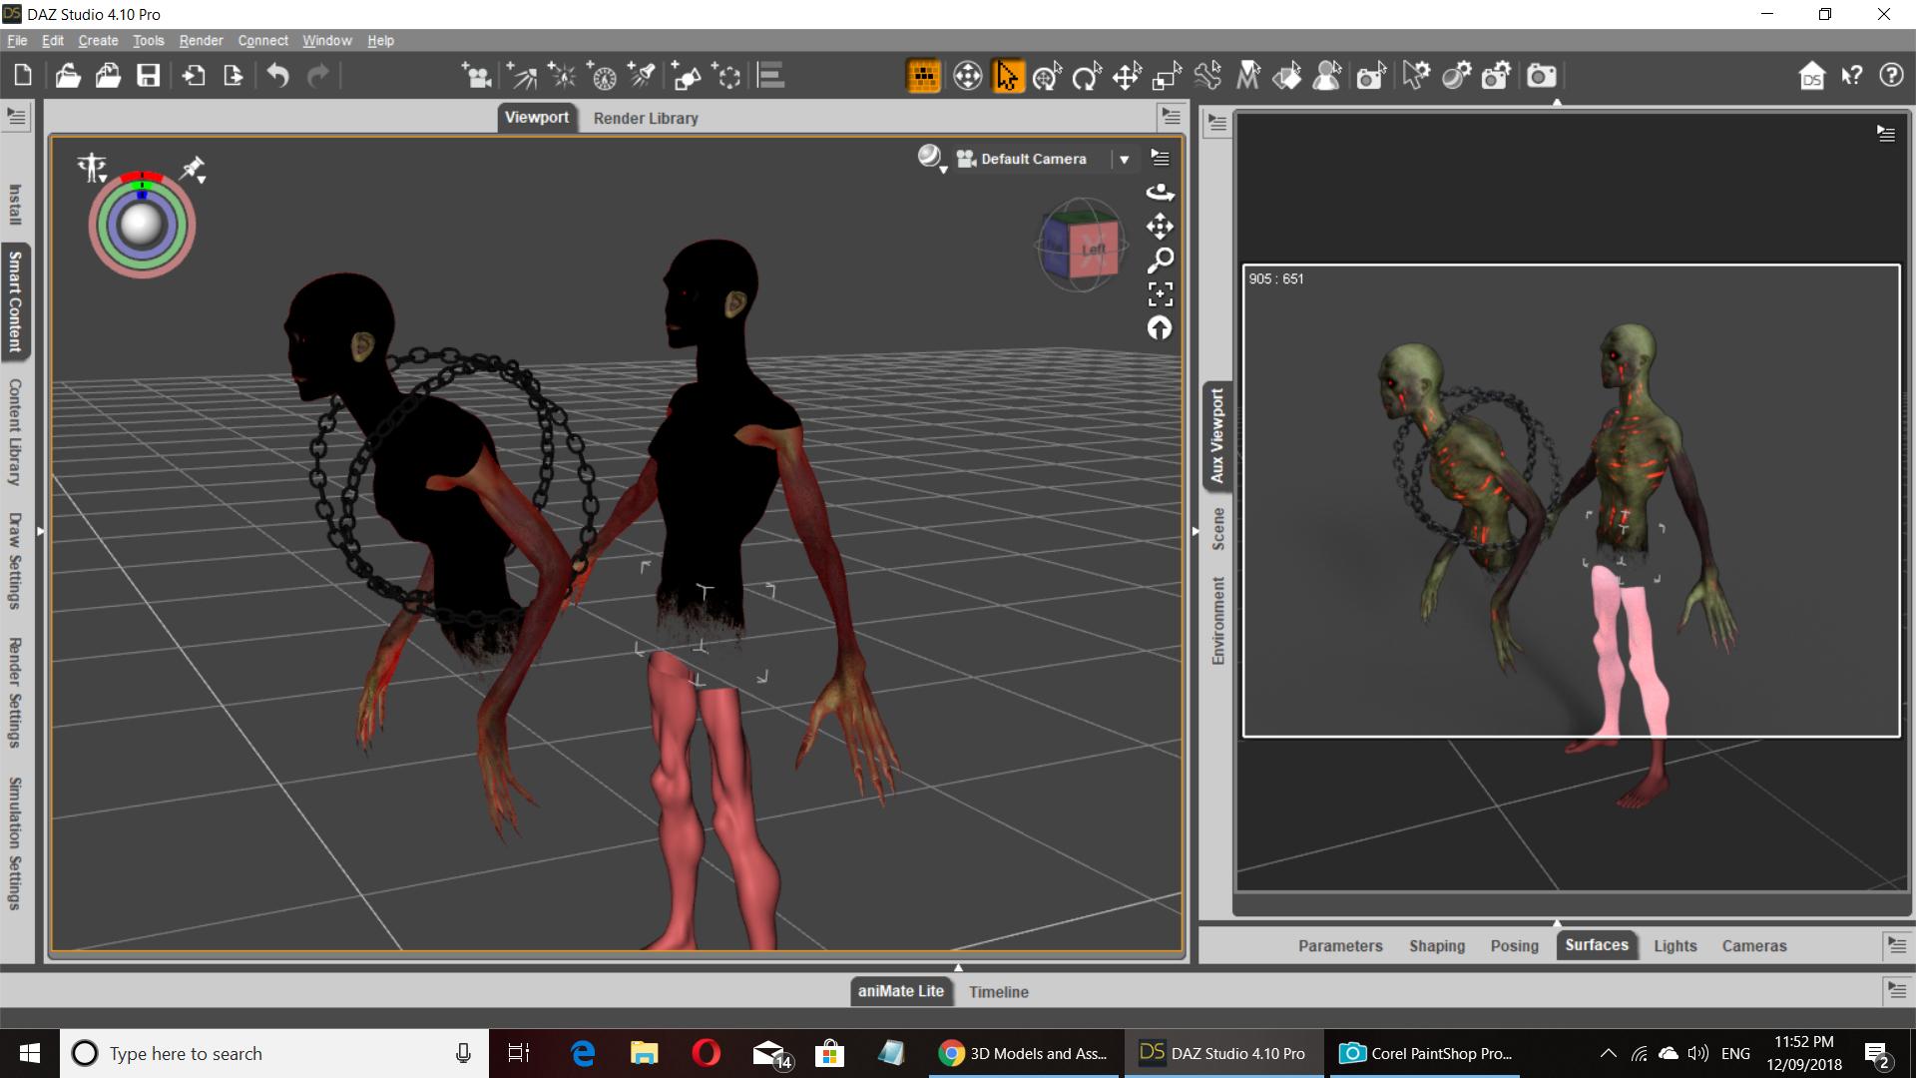This screenshot has width=1916, height=1078.
Task: Click the Left face of view cube
Action: [1093, 250]
